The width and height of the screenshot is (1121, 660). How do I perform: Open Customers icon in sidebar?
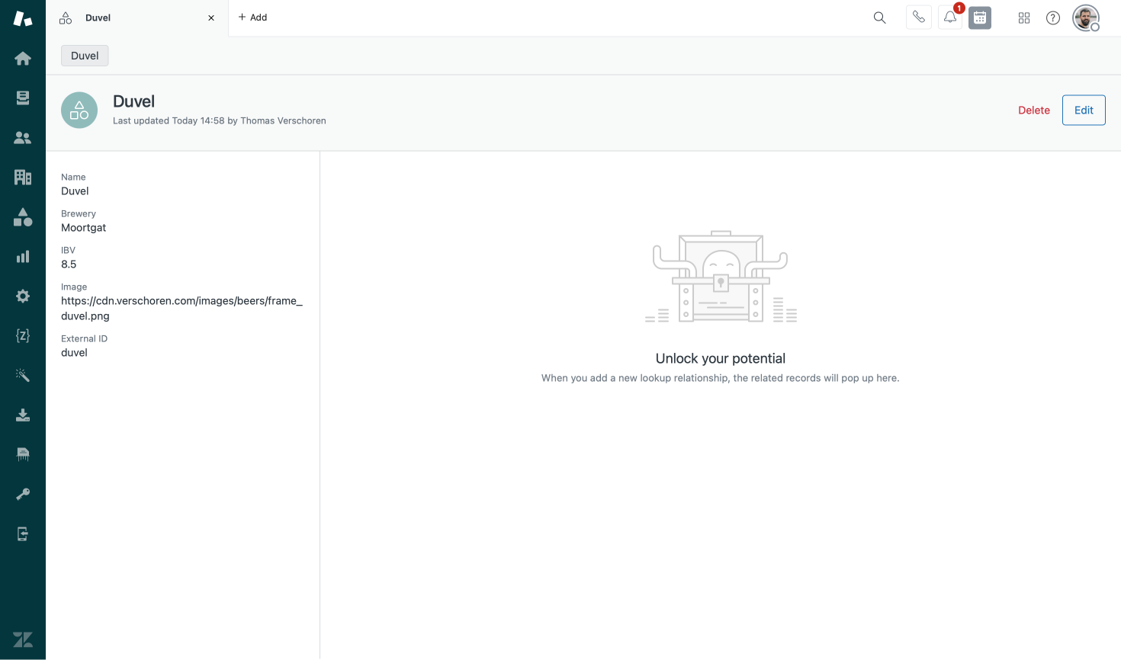pyautogui.click(x=23, y=138)
